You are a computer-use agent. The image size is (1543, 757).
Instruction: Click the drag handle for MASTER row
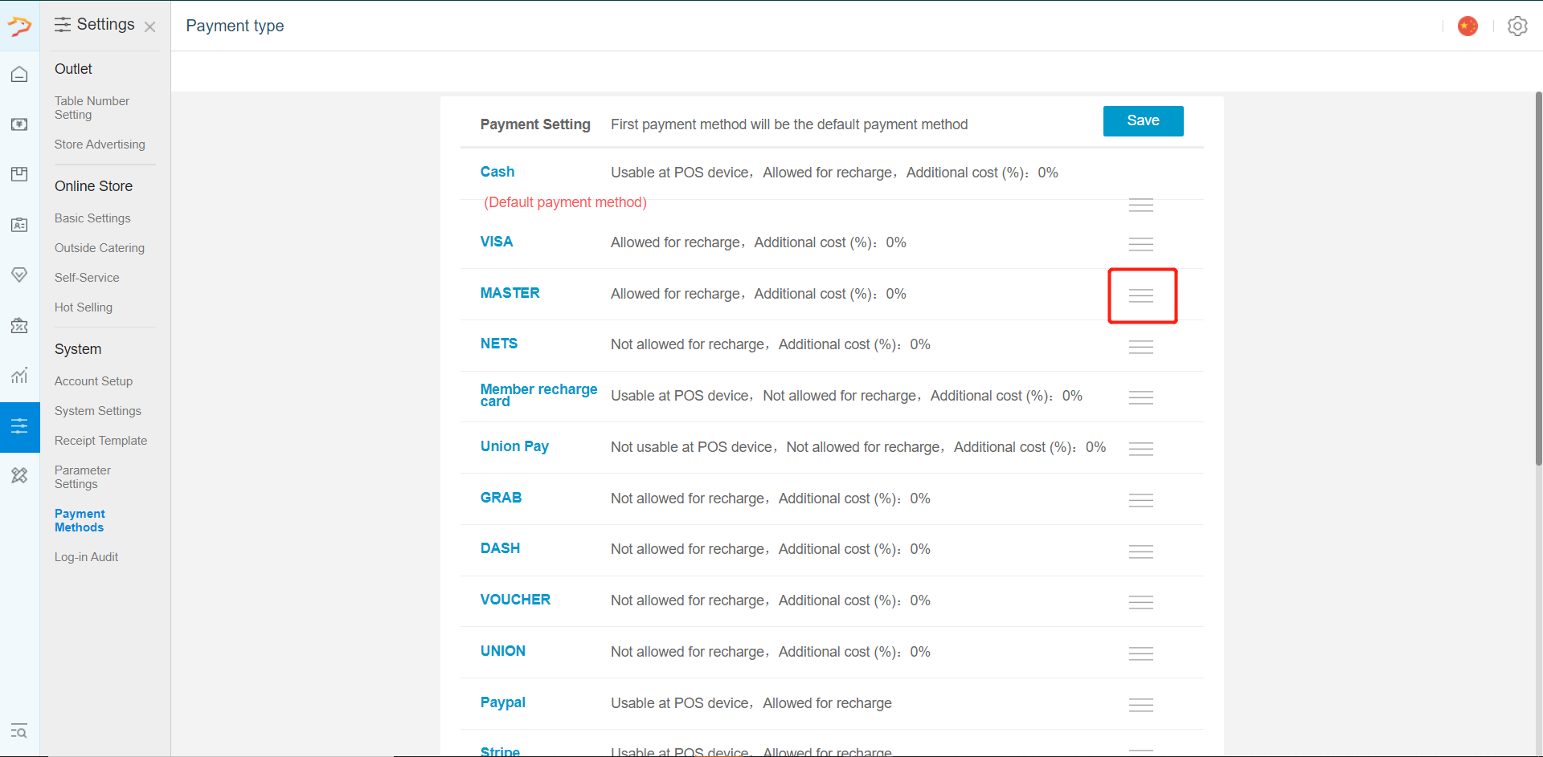tap(1140, 295)
